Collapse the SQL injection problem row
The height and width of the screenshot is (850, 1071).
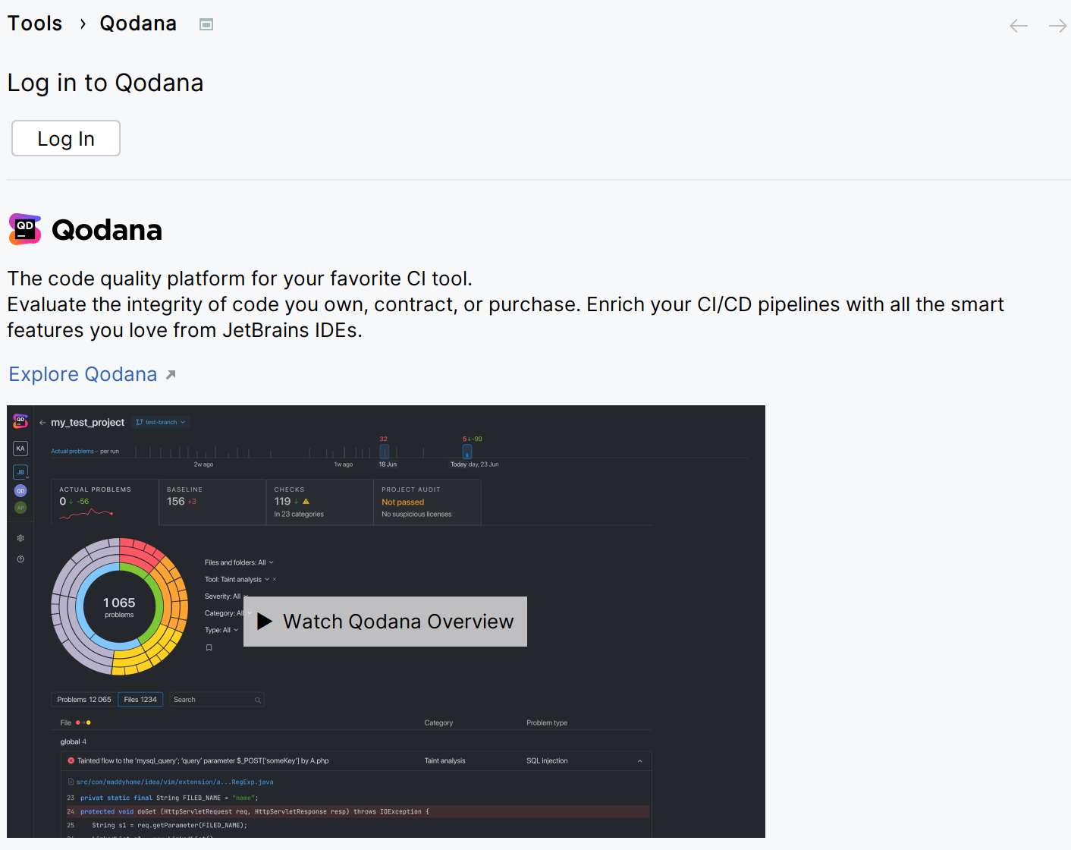[x=639, y=760]
